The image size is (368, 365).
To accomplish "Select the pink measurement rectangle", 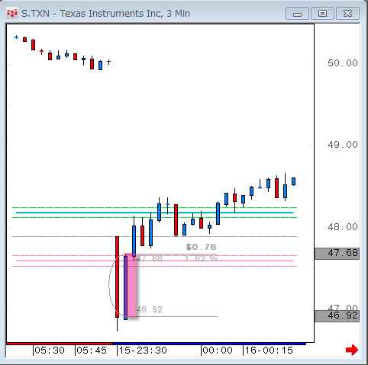I will (131, 285).
